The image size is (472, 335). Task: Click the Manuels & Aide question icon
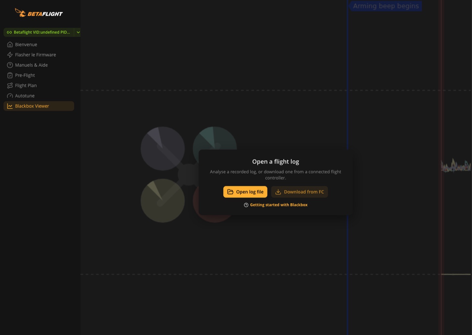coord(10,65)
